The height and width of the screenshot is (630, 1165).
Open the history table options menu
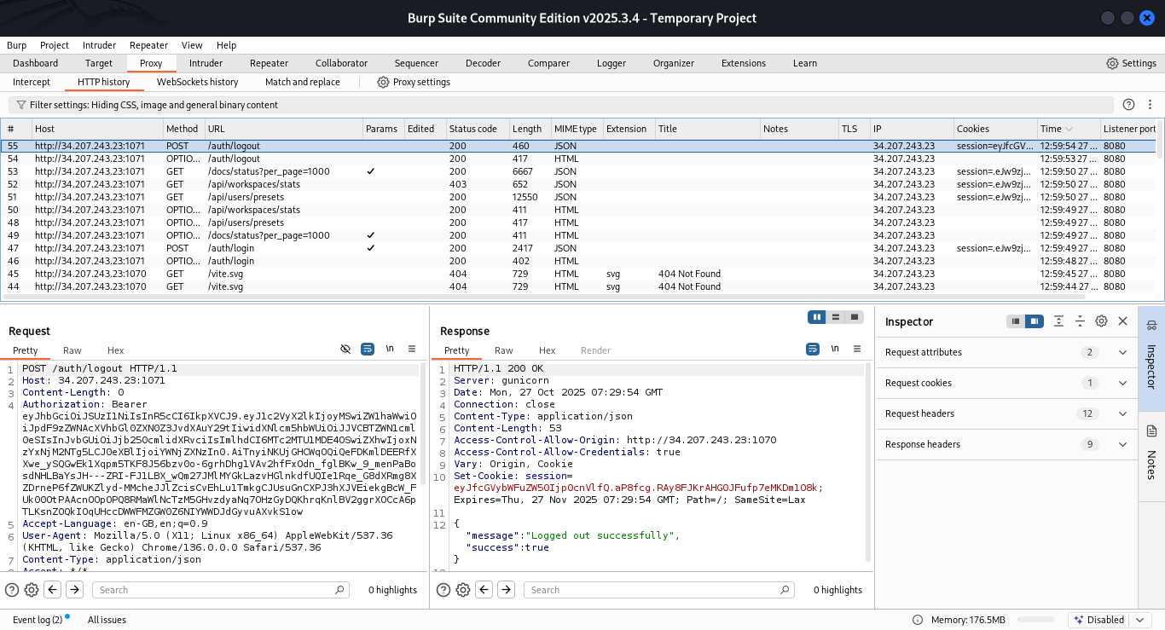click(1151, 105)
